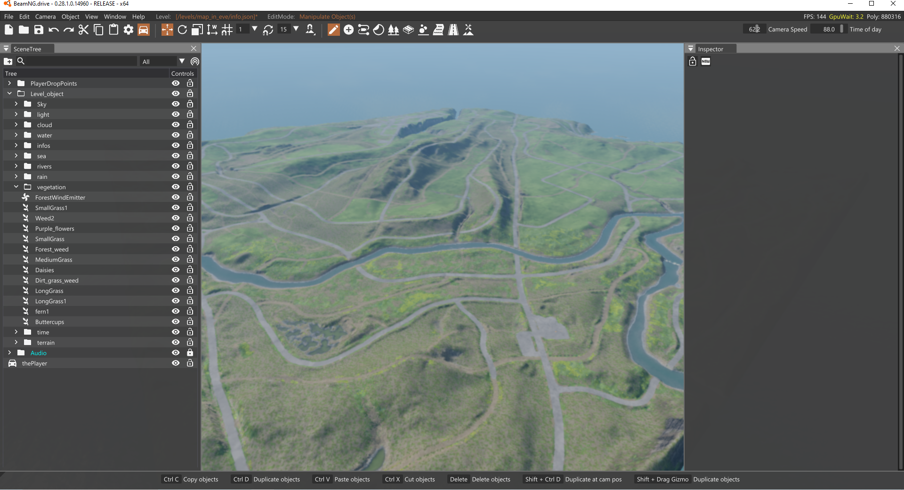The width and height of the screenshot is (904, 490).
Task: Add new folder in SceneTree
Action: [x=8, y=61]
